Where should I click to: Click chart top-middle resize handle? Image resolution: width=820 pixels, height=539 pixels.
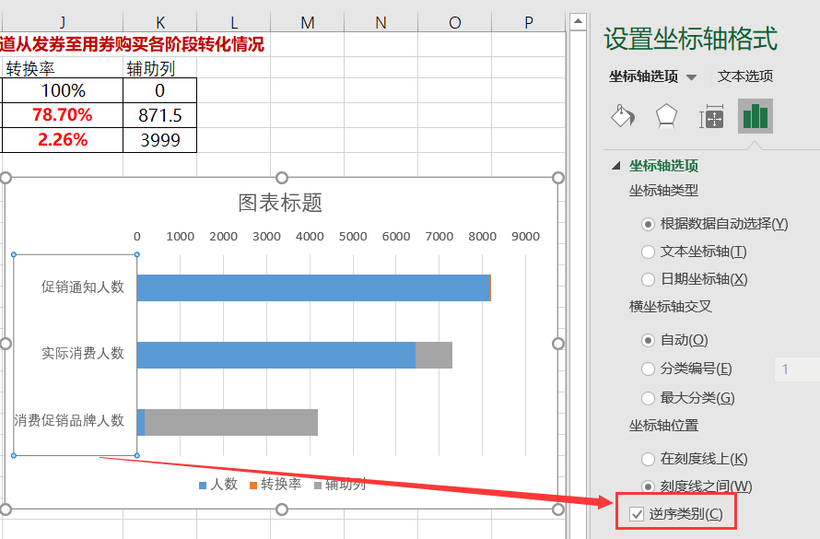coord(281,178)
